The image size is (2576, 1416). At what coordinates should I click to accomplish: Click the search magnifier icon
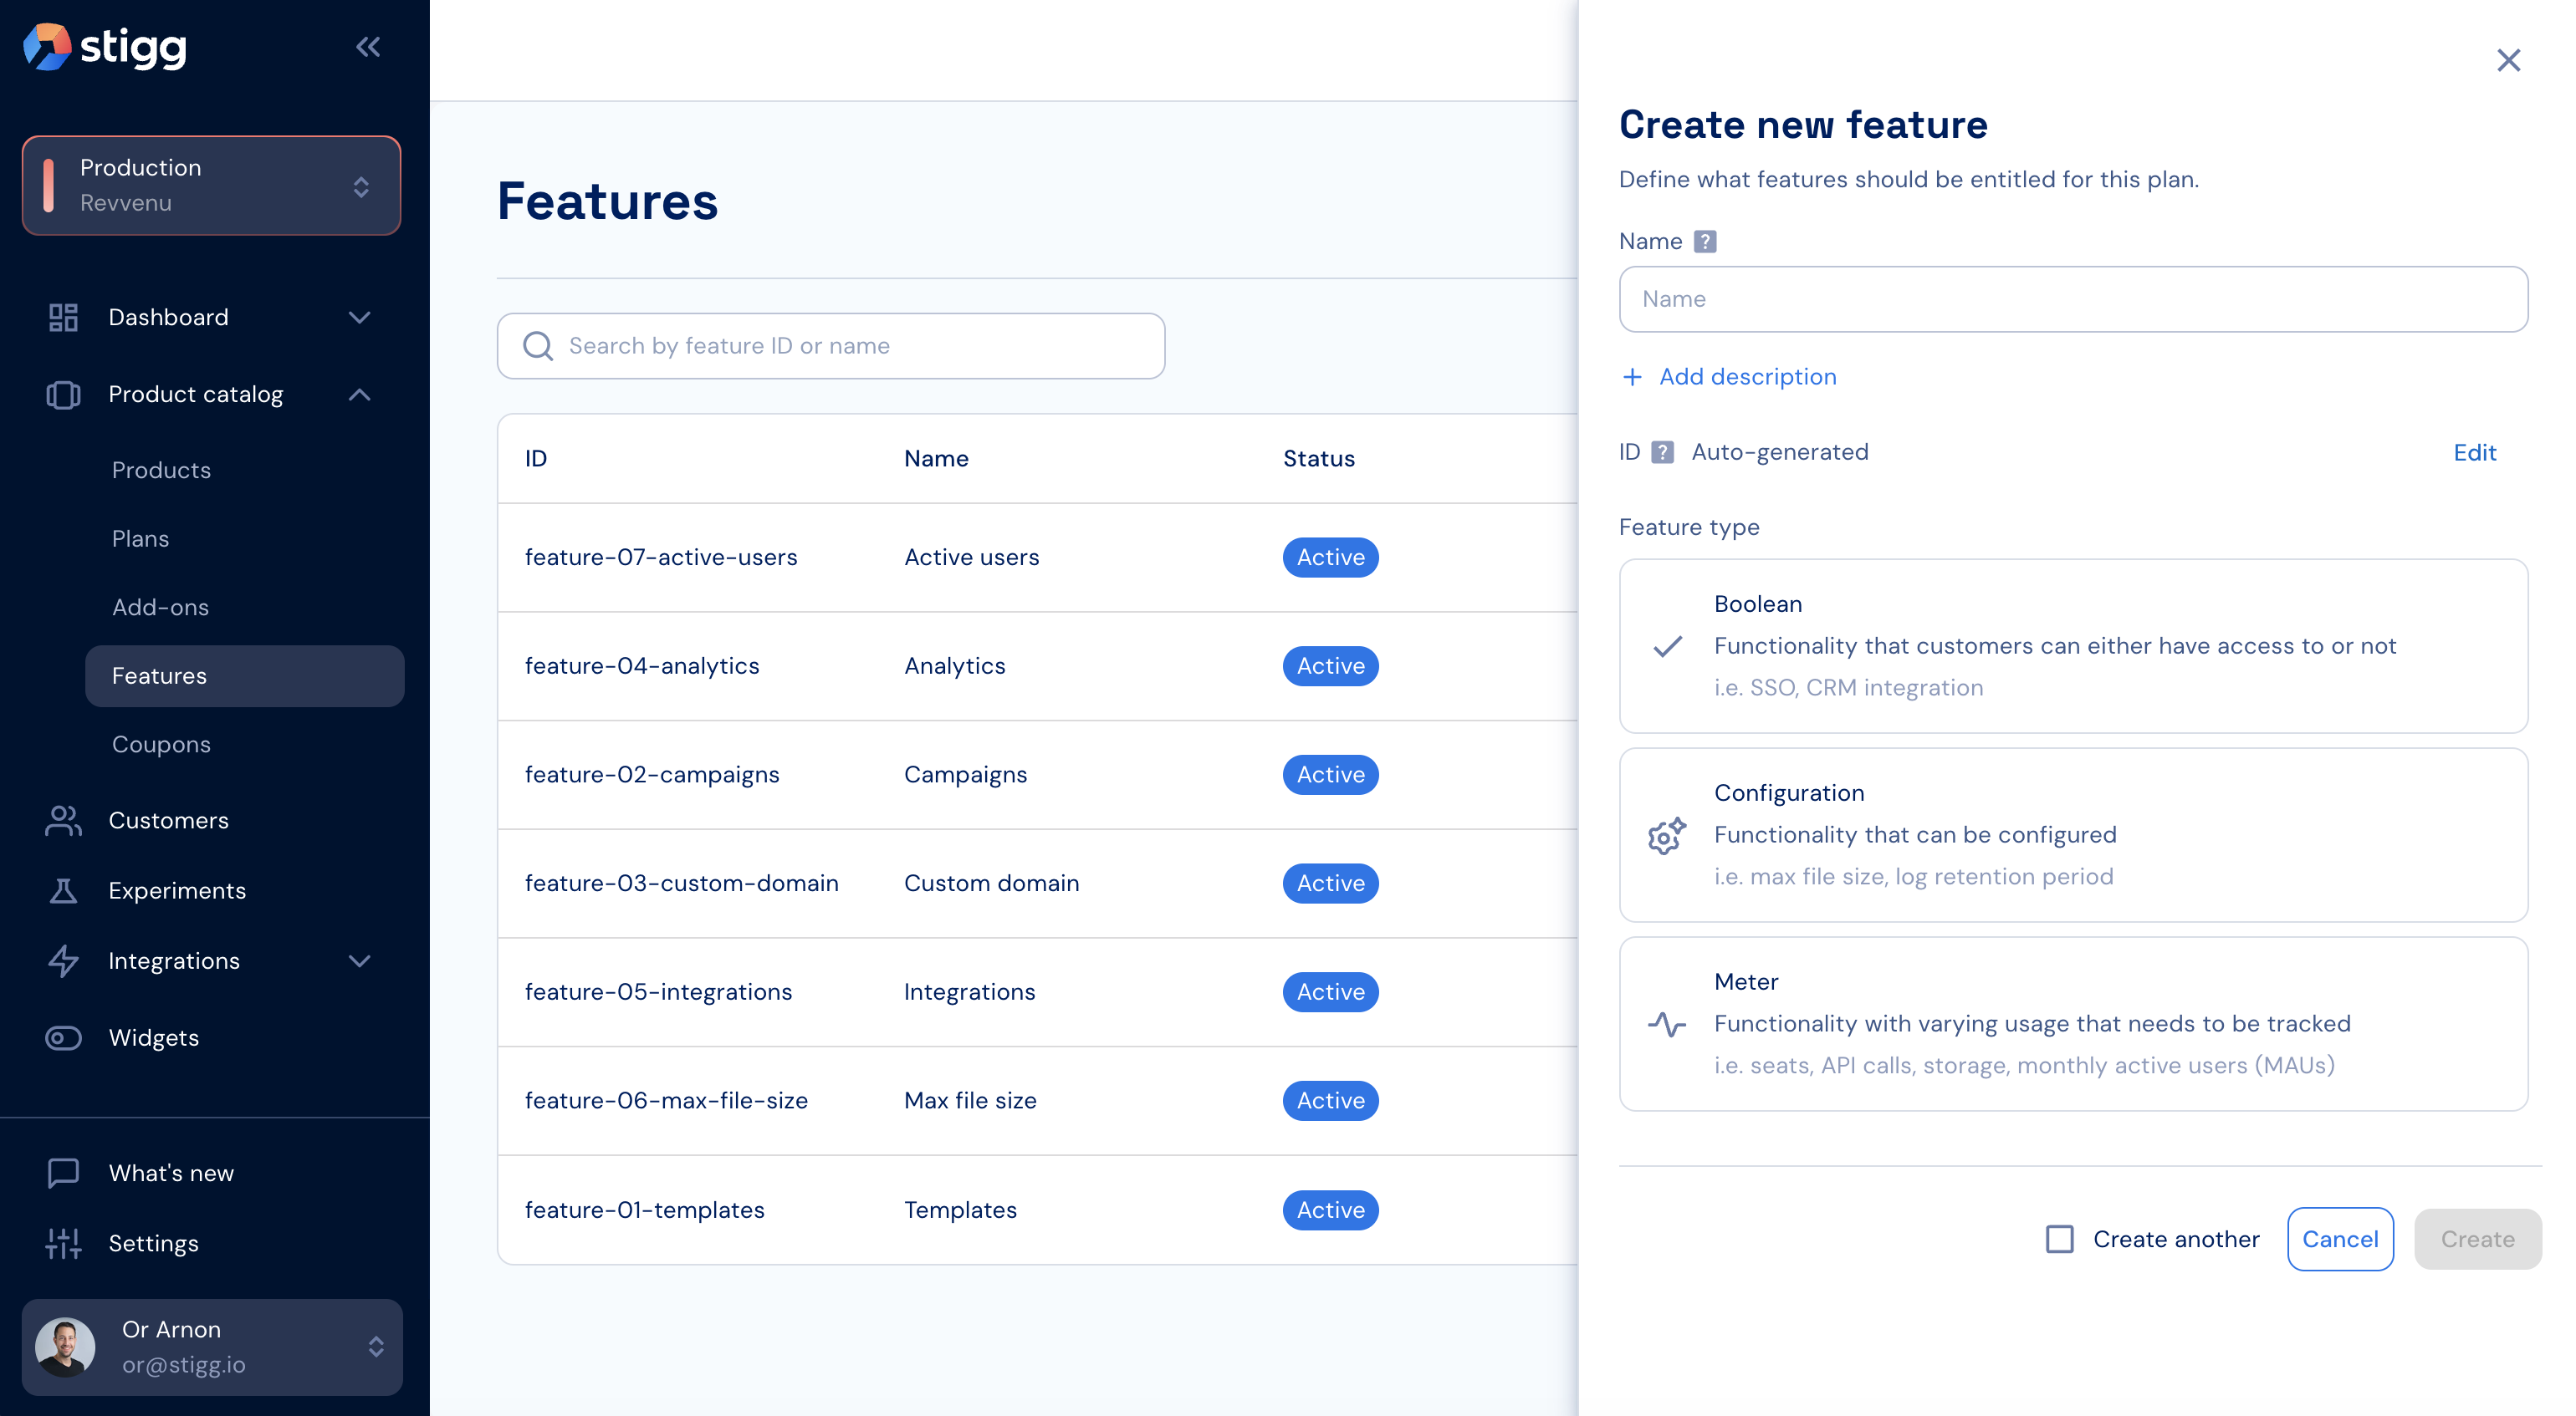coord(538,346)
